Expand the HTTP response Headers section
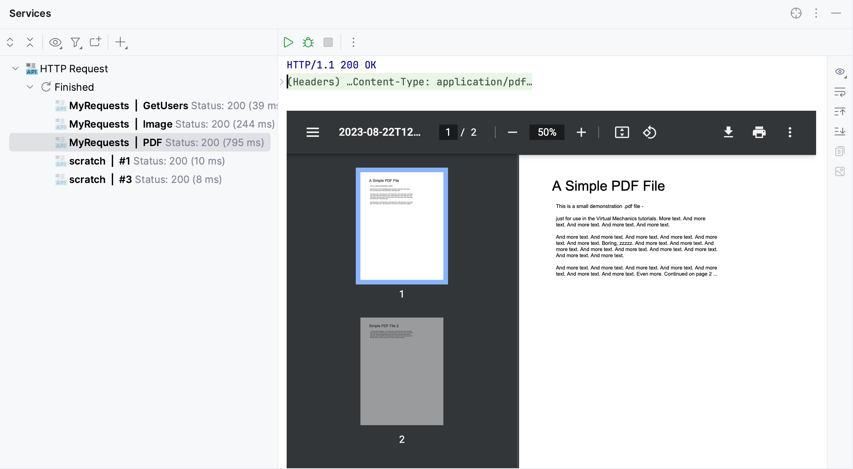This screenshot has height=469, width=853. [283, 81]
